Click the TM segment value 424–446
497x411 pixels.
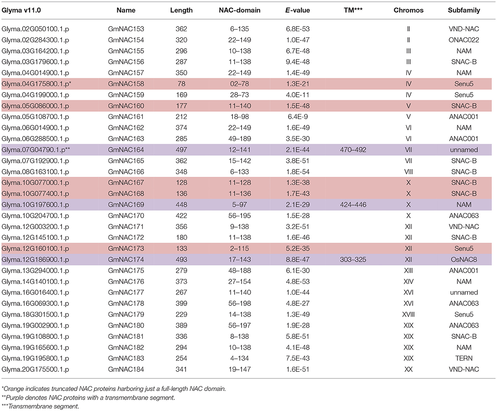click(x=353, y=205)
